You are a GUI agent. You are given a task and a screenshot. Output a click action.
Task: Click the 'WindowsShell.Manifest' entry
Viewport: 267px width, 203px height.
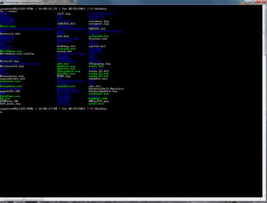(106, 89)
